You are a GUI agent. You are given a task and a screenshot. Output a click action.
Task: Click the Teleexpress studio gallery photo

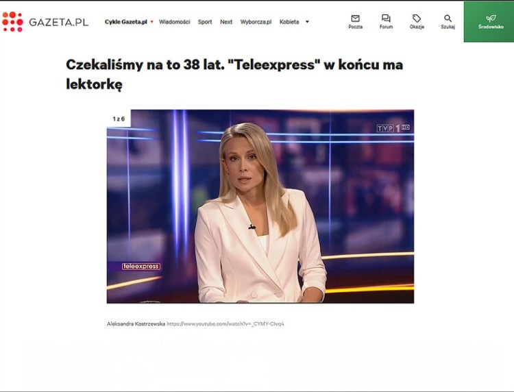pyautogui.click(x=260, y=206)
